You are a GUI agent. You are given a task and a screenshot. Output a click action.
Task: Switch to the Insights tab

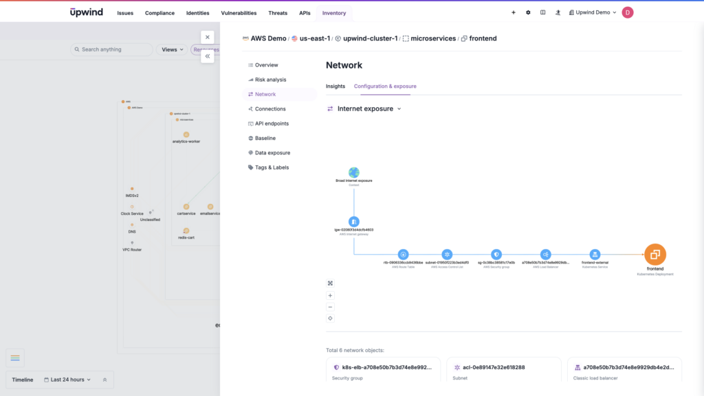[335, 86]
